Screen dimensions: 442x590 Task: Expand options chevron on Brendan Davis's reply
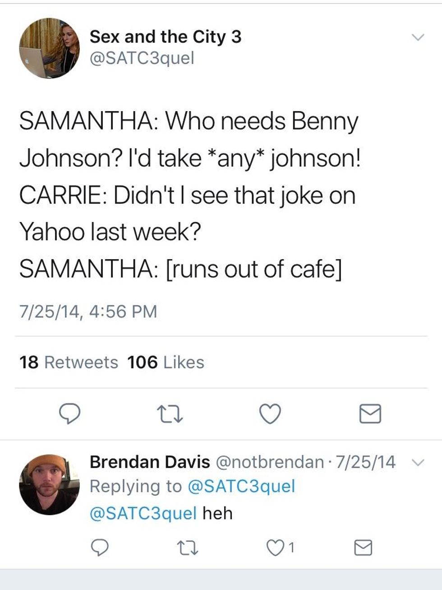[419, 462]
